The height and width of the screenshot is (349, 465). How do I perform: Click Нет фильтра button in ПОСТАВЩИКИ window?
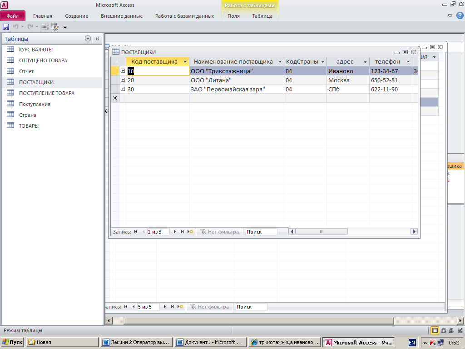pos(219,232)
